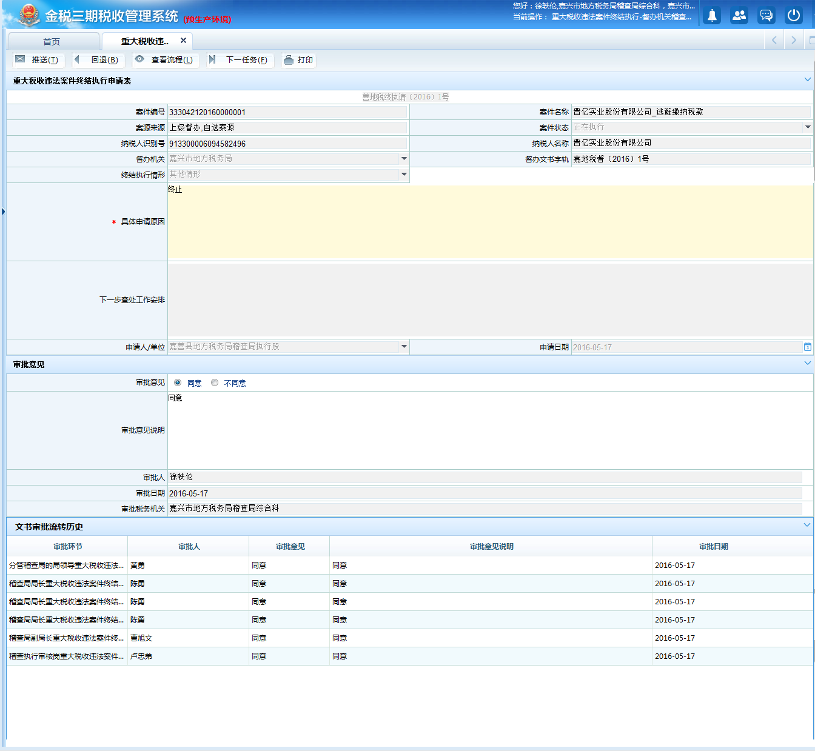This screenshot has height=751, width=815.
Task: Click the tab scroll right arrow
Action: pos(793,40)
